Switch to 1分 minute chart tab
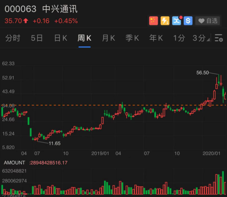The image size is (227, 197). pos(179,38)
